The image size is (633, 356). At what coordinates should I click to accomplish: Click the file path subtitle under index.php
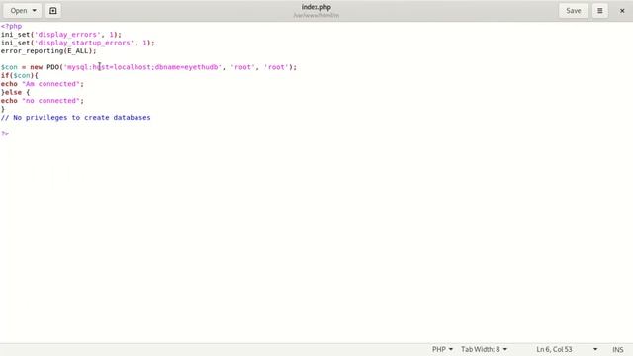click(316, 16)
